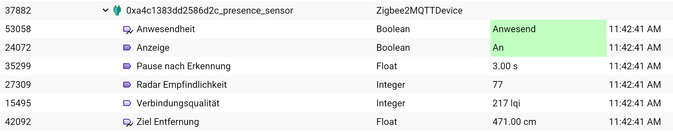Screen dimensions: 673x133
Task: Click the green Anwesend value cell
Action: [548, 29]
